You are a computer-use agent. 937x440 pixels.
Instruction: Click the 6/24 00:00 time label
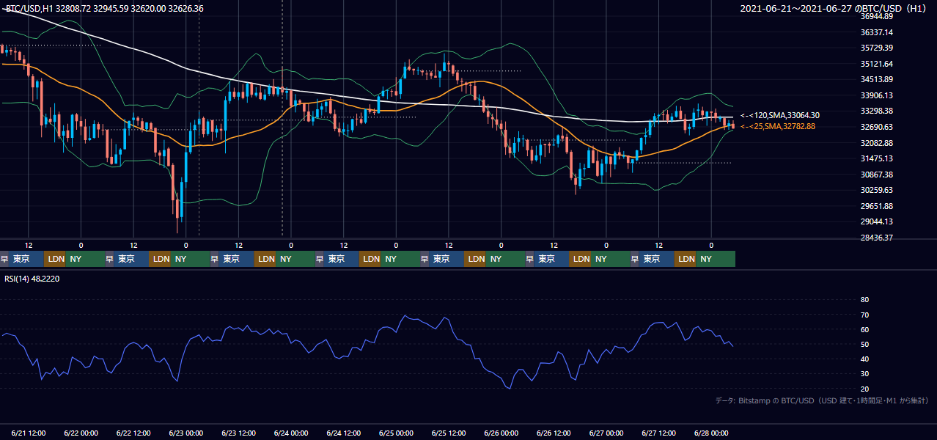(291, 433)
